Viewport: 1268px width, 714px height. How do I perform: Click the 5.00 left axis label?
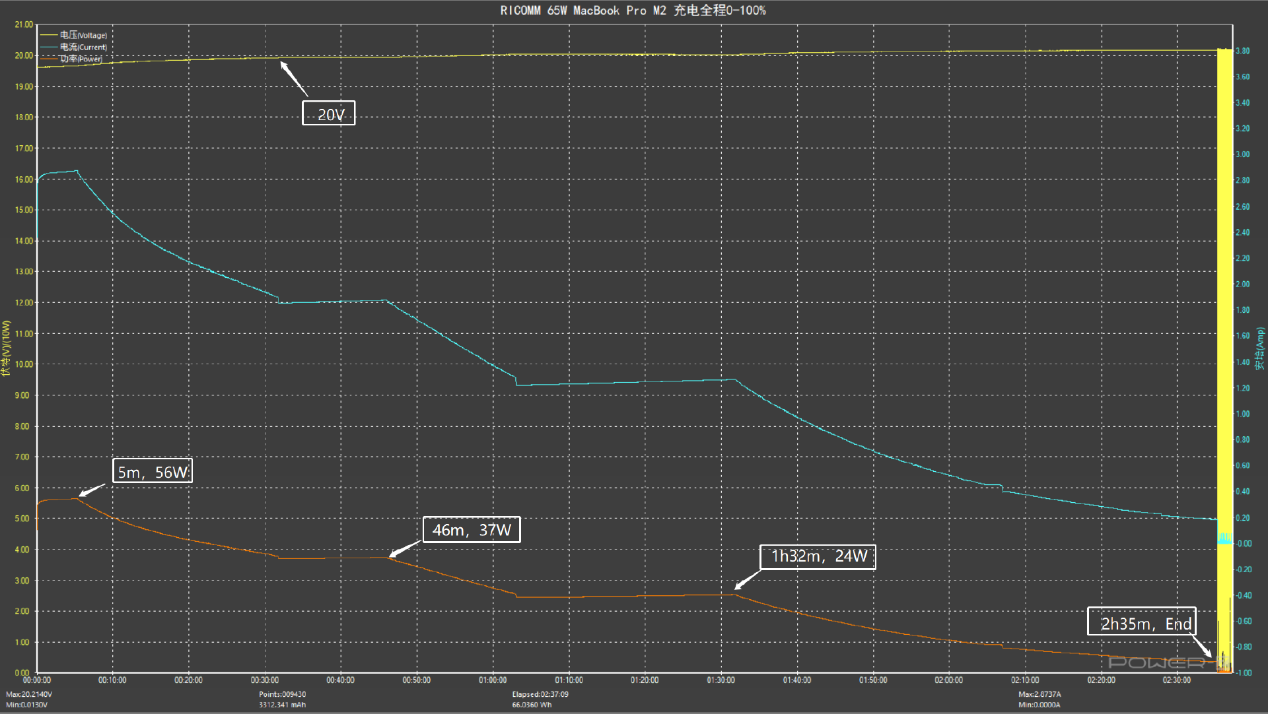click(x=22, y=519)
